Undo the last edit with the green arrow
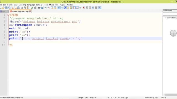This screenshot has width=177, height=99. [x=32, y=8]
